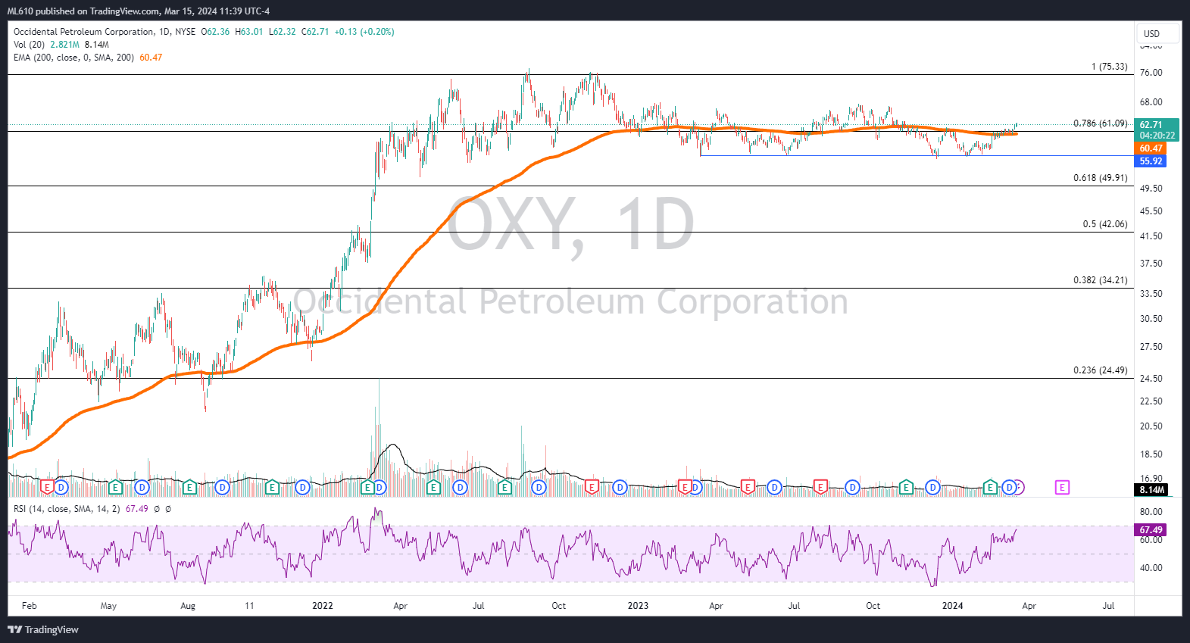The image size is (1190, 643).
Task: Click the 49.50 price axis tick
Action: (x=1151, y=189)
